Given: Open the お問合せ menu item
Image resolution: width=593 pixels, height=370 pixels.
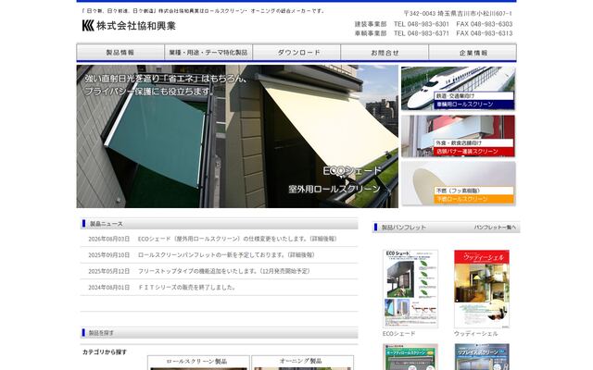Looking at the screenshot, I should point(385,53).
